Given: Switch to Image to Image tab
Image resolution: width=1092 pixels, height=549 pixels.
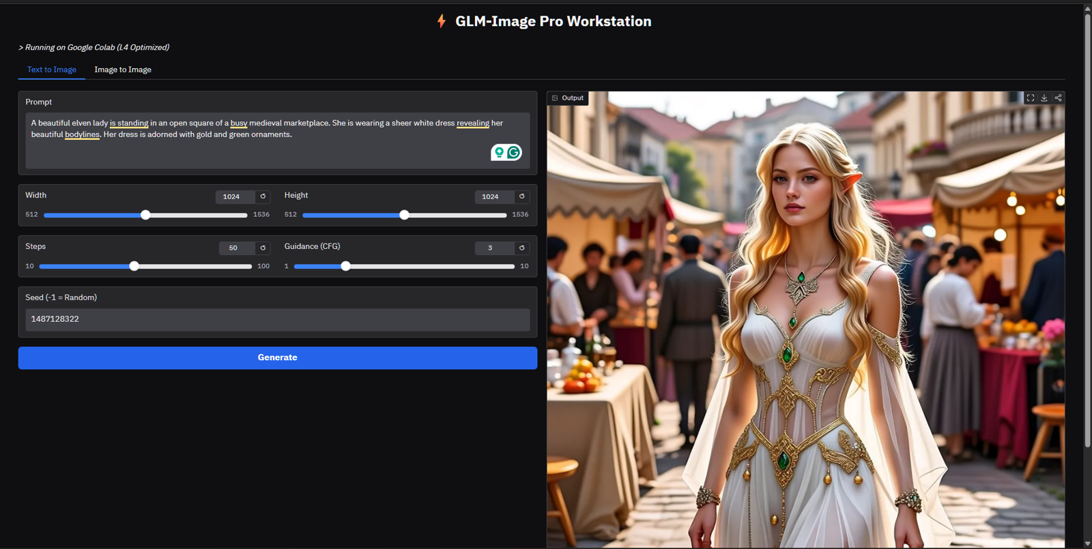Looking at the screenshot, I should (123, 70).
